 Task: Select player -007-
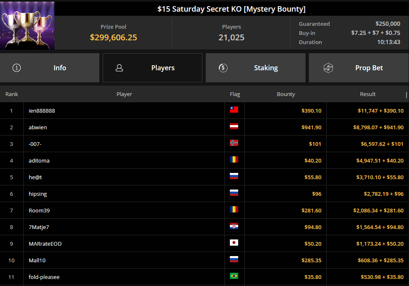(x=35, y=144)
